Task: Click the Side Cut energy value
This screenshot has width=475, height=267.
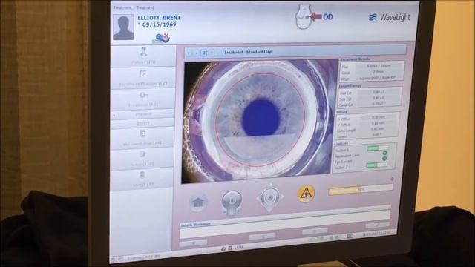Action: point(378,98)
